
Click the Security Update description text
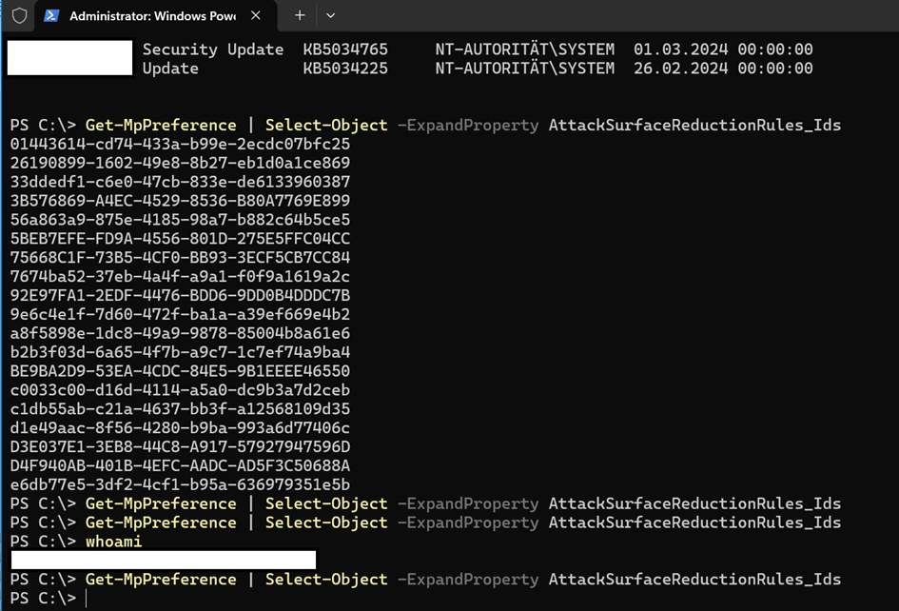tap(213, 49)
